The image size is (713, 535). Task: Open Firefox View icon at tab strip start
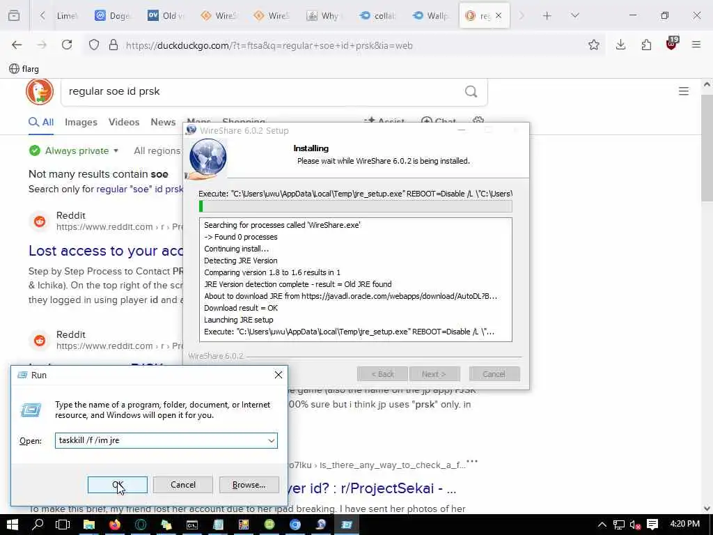[14, 15]
